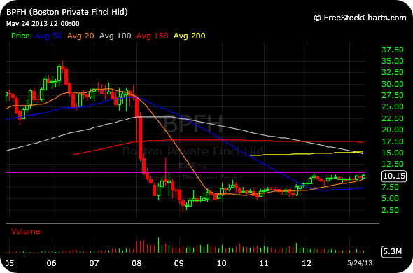This screenshot has height=273, width=413.
Task: Click the 07 year axis label
Action: pos(94,263)
